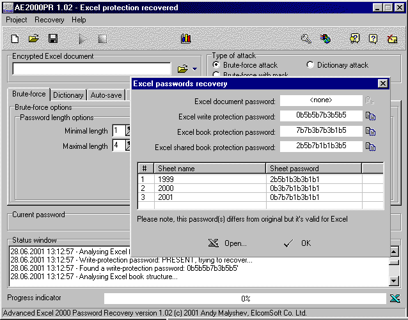Open the Project menu
This screenshot has height=320, width=408.
pyautogui.click(x=17, y=20)
